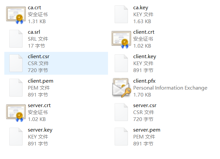This screenshot has width=220, height=159.
Task: Click the ca.key file icon
Action: [x=121, y=15]
